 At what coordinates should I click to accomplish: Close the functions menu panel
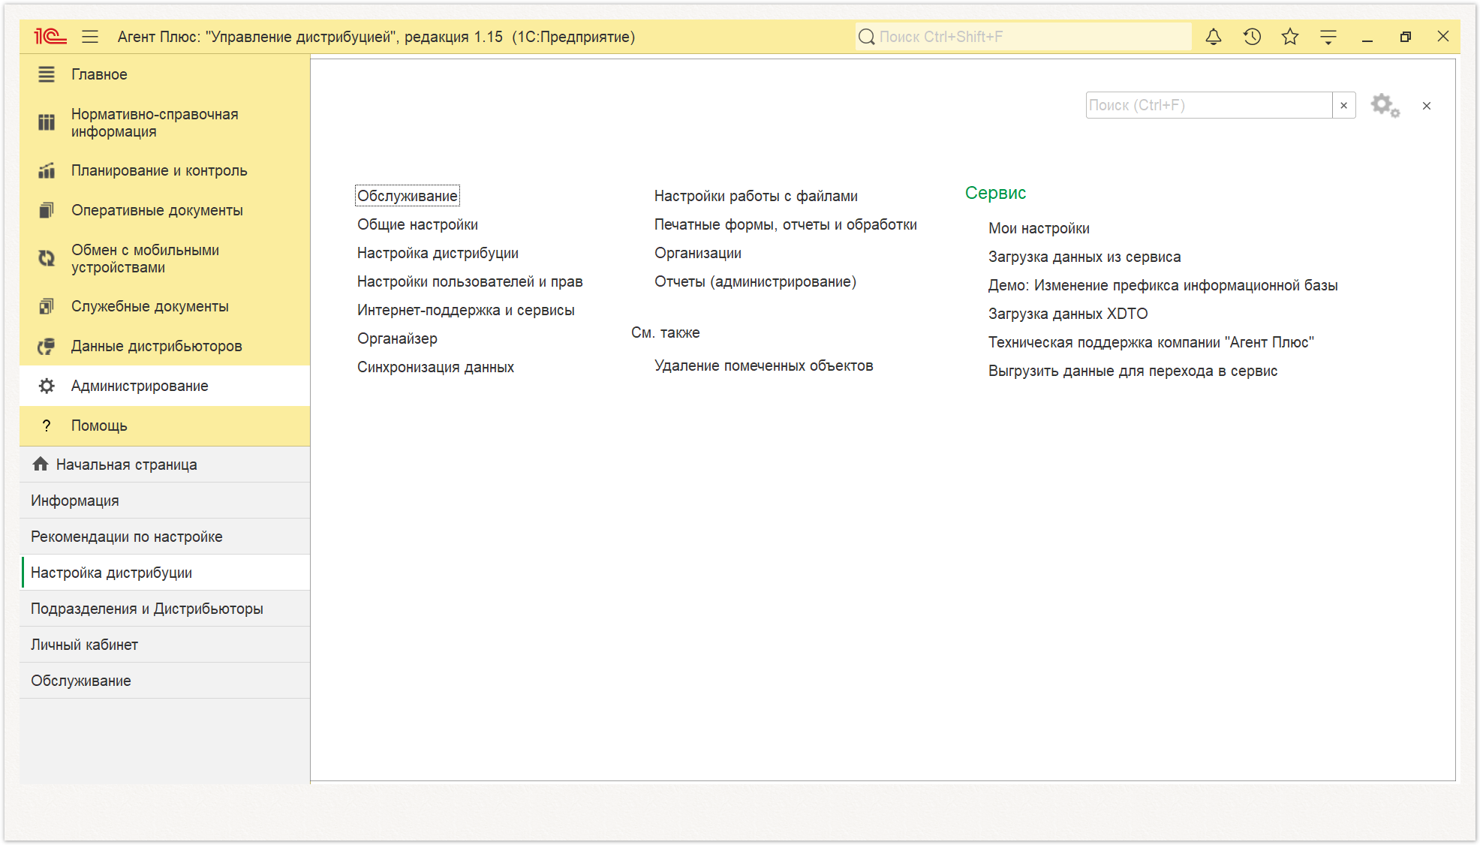pyautogui.click(x=1427, y=106)
